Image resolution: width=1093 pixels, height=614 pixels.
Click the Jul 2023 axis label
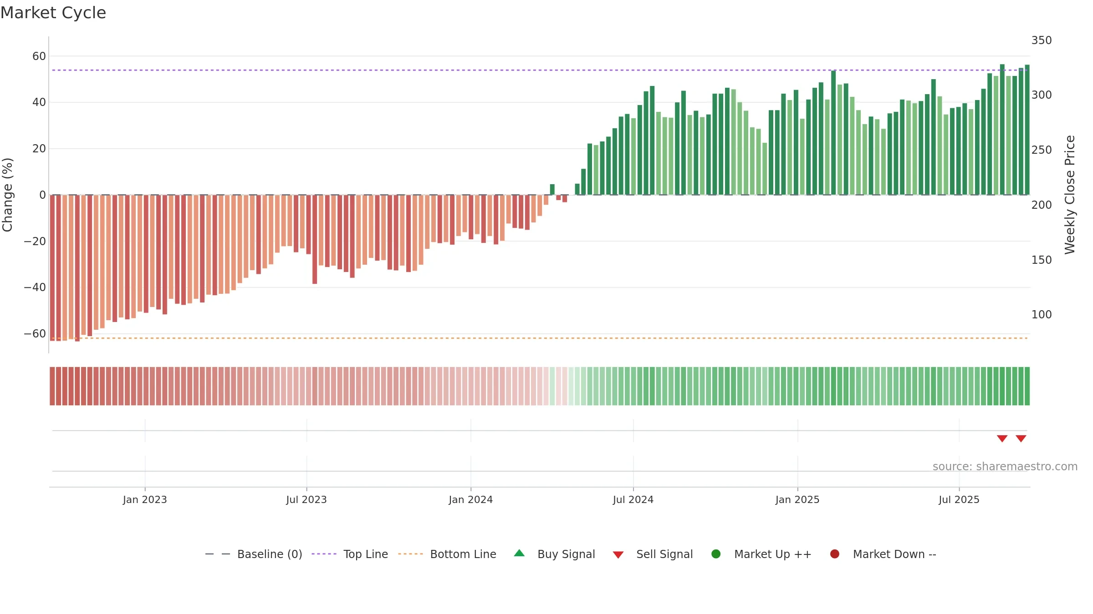(306, 499)
